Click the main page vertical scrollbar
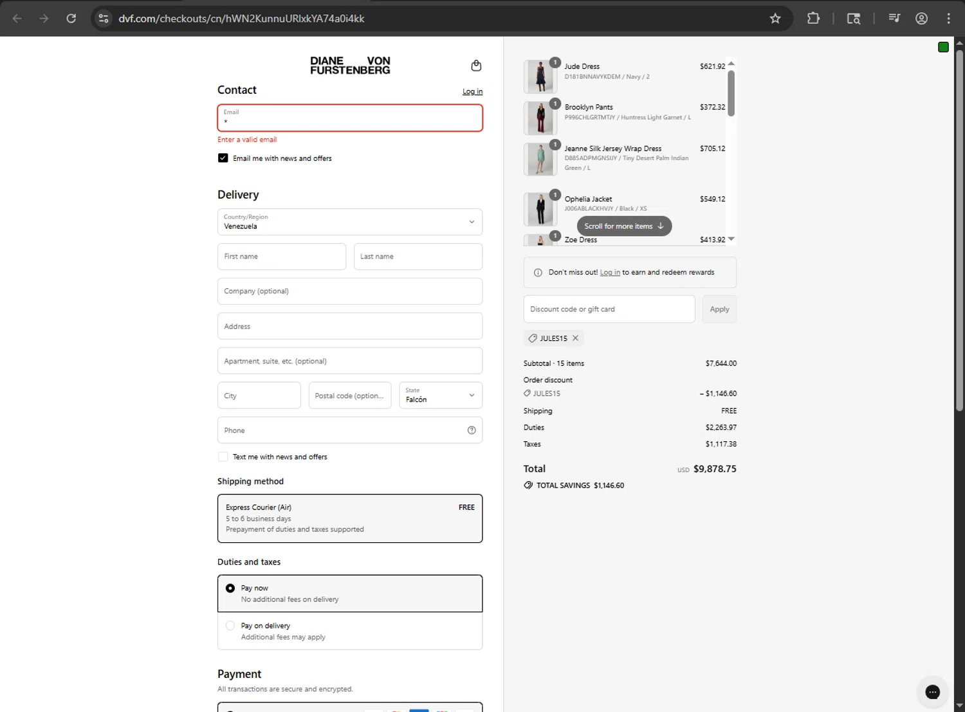The height and width of the screenshot is (712, 965). tap(959, 230)
